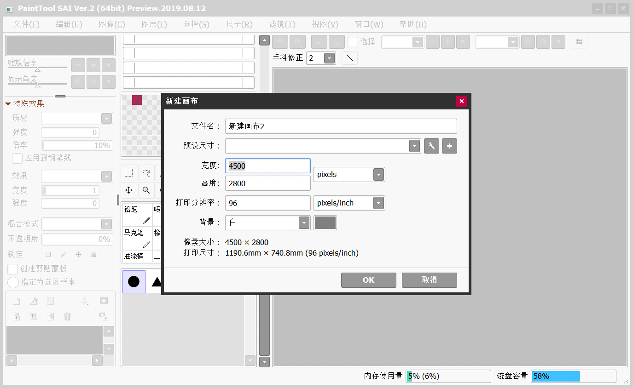Open the 视图(V) menu
633x388 pixels.
325,24
